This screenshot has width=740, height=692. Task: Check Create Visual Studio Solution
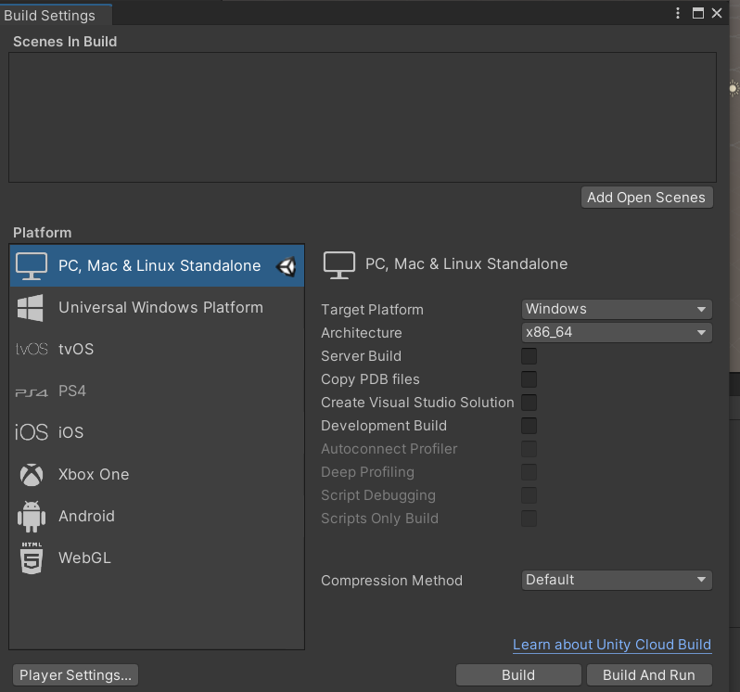click(x=529, y=403)
